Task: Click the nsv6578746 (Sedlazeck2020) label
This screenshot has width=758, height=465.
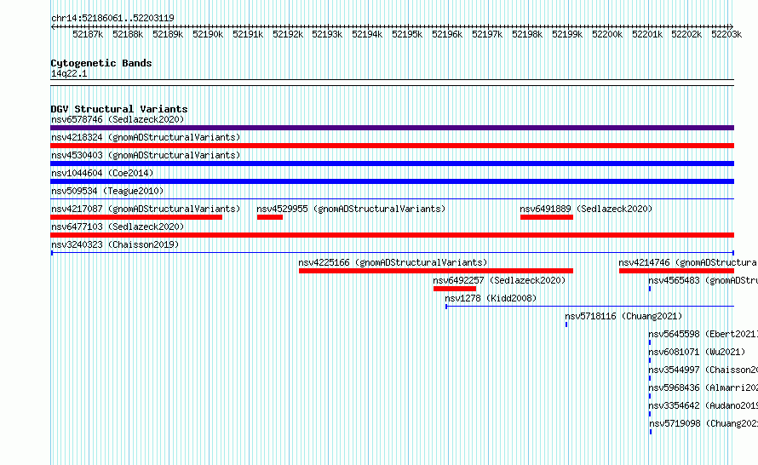Action: (x=118, y=119)
